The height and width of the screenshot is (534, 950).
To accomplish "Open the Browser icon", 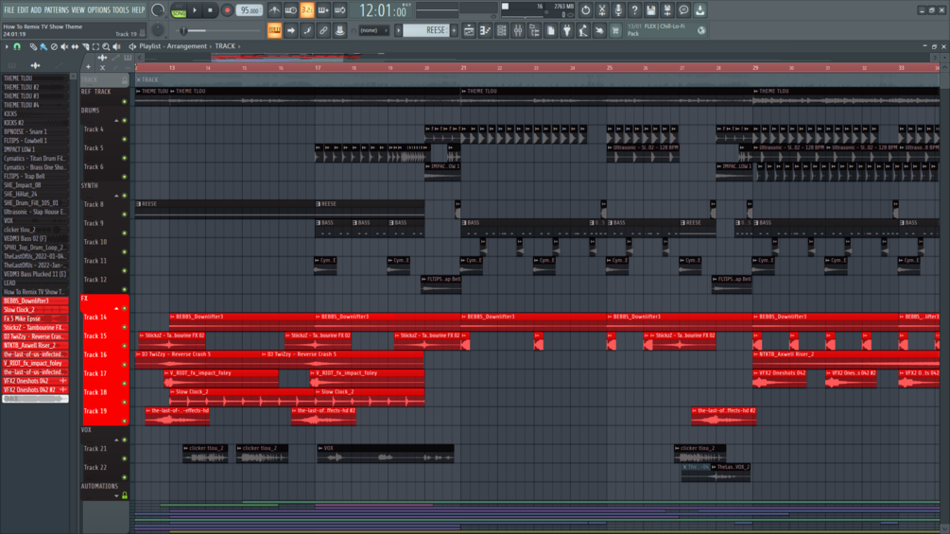I will coord(534,30).
